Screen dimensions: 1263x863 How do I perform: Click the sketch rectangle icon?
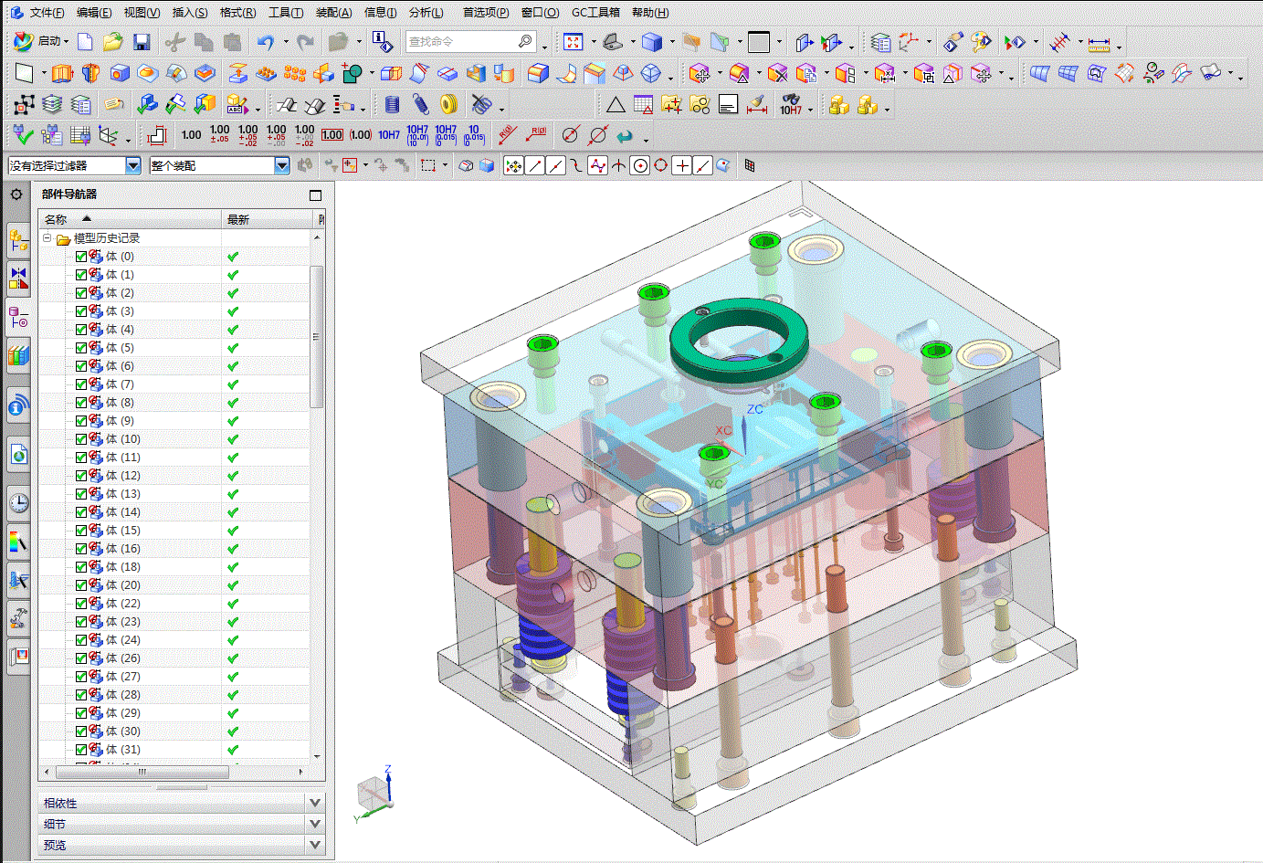pos(25,73)
